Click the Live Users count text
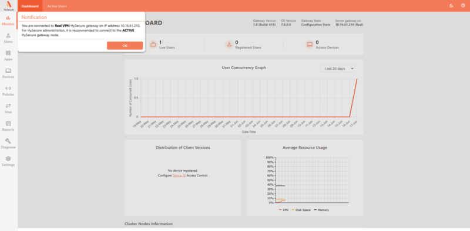Screen dimensions: 470x231 (160, 42)
